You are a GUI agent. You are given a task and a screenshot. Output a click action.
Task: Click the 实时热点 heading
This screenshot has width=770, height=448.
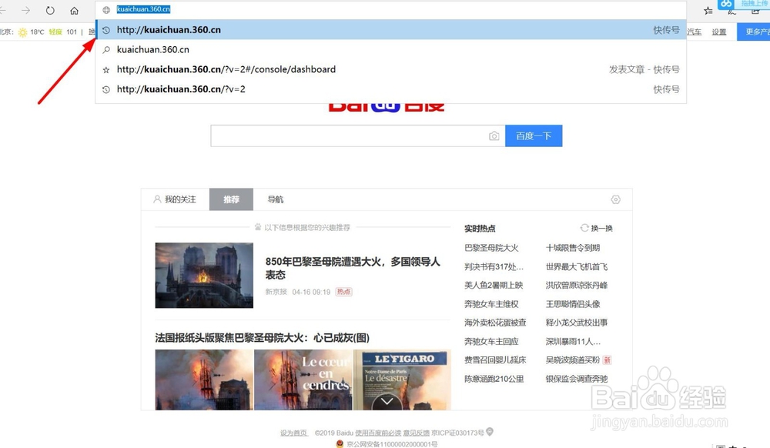[x=480, y=228]
